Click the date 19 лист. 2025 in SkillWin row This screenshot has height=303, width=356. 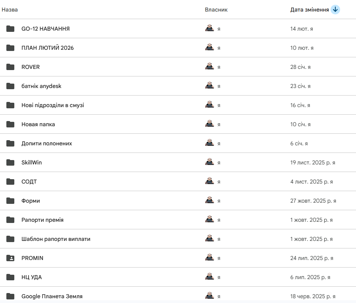click(x=312, y=162)
